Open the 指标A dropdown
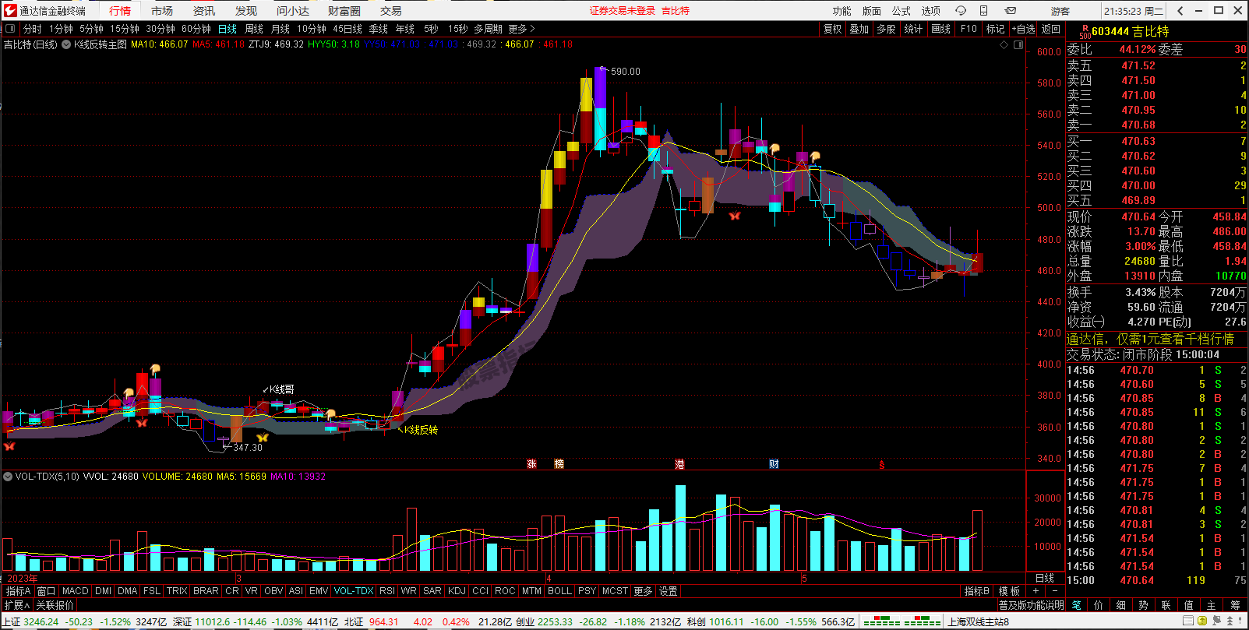Viewport: 1249px width, 630px height. (17, 591)
